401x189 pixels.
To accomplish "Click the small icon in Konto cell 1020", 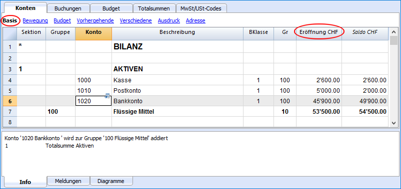I will coord(107,96).
